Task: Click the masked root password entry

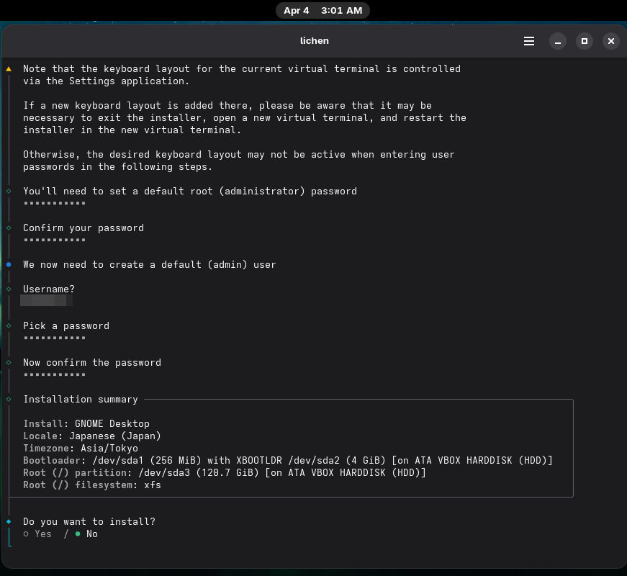Action: 55,204
